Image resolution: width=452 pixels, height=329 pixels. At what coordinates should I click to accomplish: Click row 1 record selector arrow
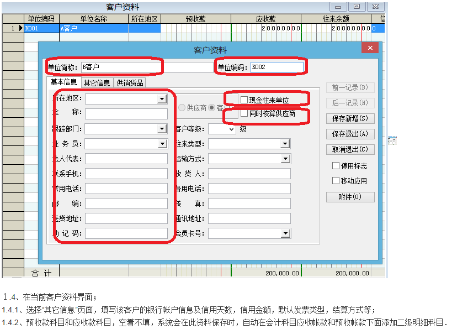click(x=20, y=28)
